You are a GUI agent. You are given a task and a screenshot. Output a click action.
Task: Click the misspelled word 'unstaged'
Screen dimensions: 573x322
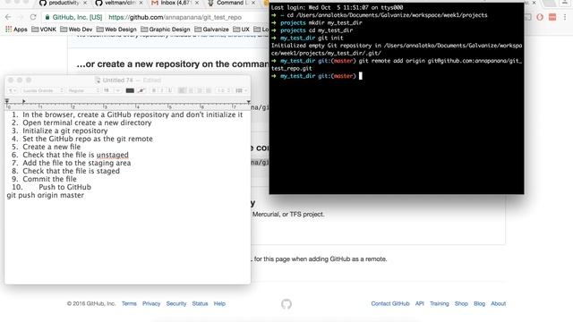113,155
